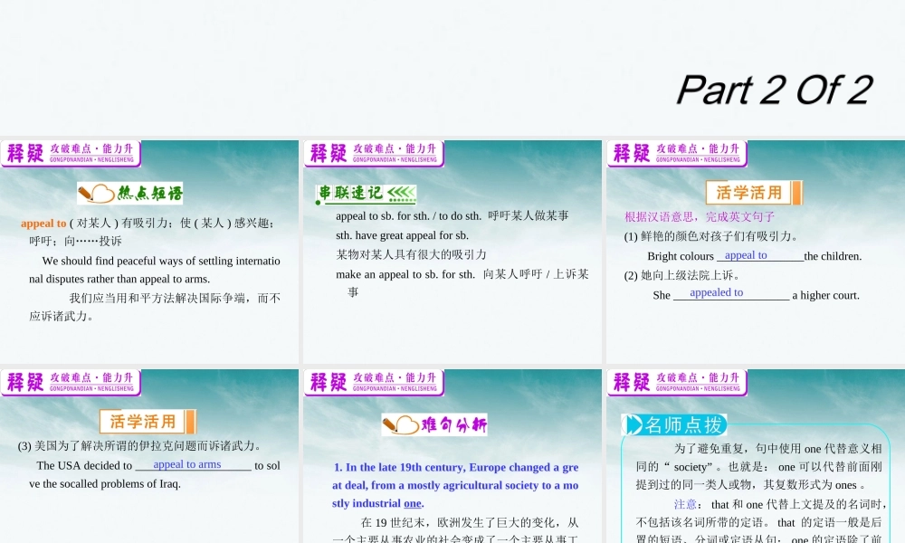This screenshot has height=543, width=905.
Task: Click the arrow icon before 名师点拨
Action: [633, 425]
